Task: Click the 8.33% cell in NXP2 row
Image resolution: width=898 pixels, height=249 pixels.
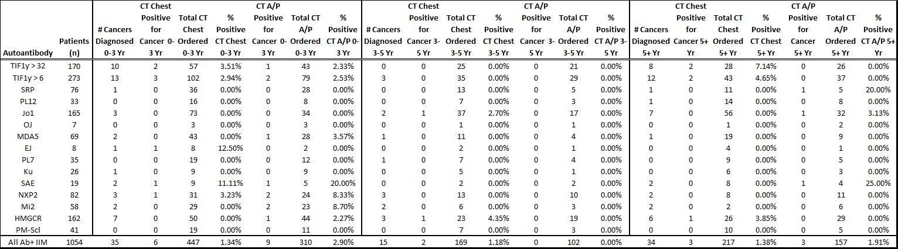Action: click(343, 195)
